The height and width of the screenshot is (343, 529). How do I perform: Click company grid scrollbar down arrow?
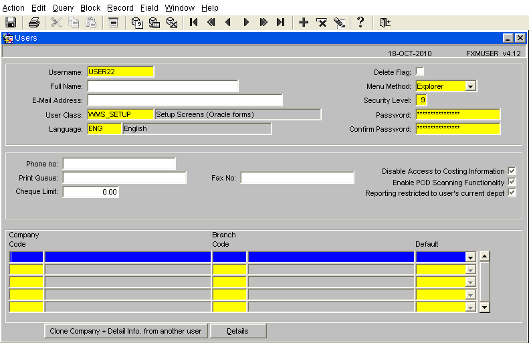485,308
